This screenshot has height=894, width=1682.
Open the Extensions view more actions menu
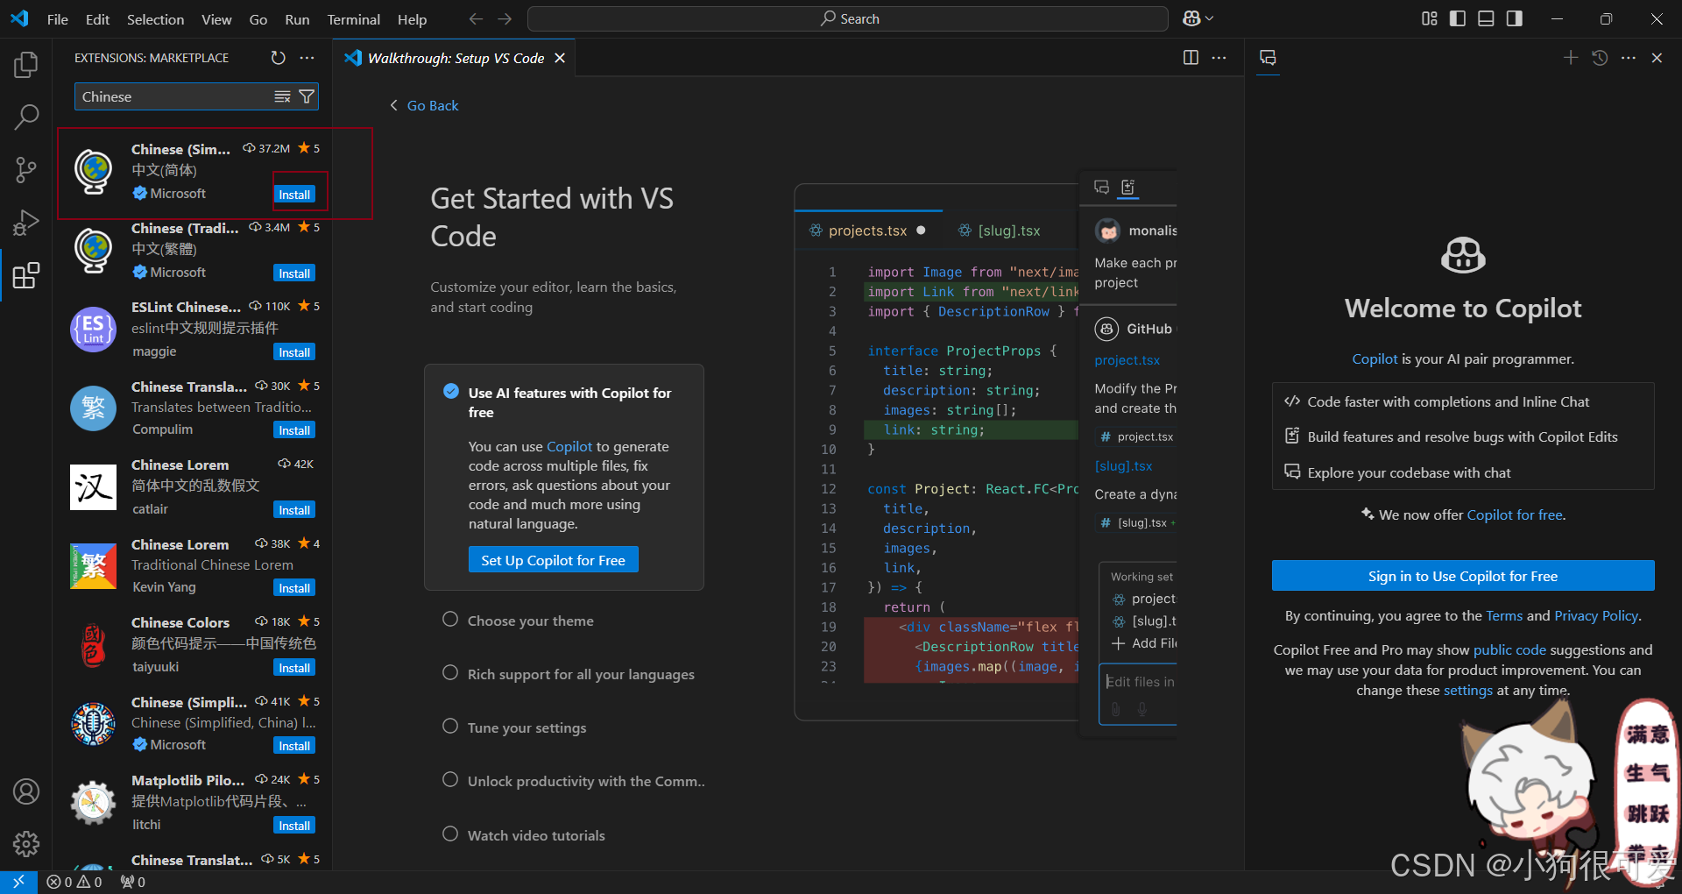click(307, 58)
